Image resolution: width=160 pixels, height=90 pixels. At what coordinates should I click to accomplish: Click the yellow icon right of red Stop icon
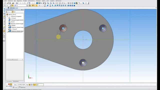11,84
